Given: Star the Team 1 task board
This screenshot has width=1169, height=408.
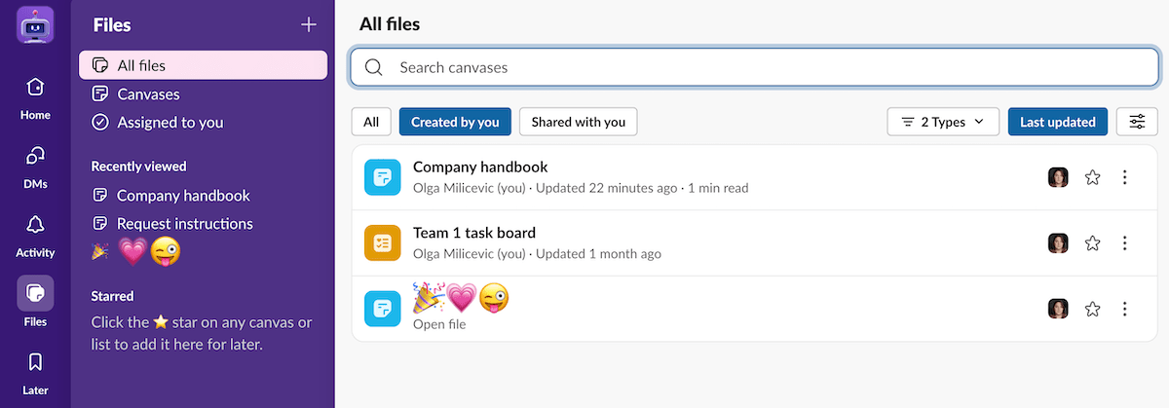Looking at the screenshot, I should (1093, 243).
